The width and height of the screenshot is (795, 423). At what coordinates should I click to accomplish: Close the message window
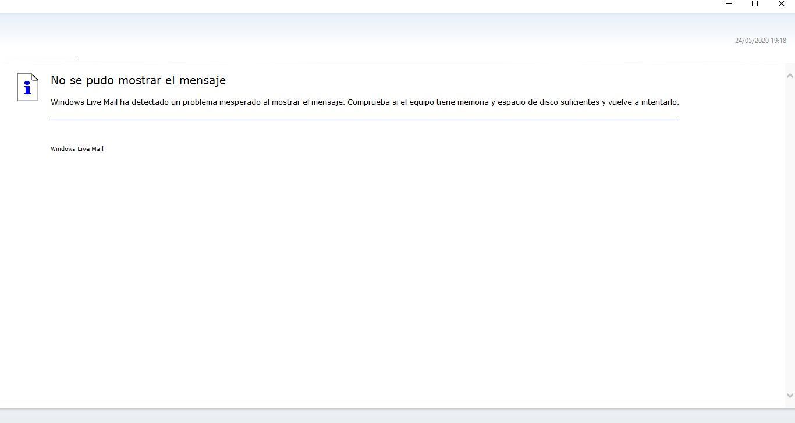click(782, 4)
